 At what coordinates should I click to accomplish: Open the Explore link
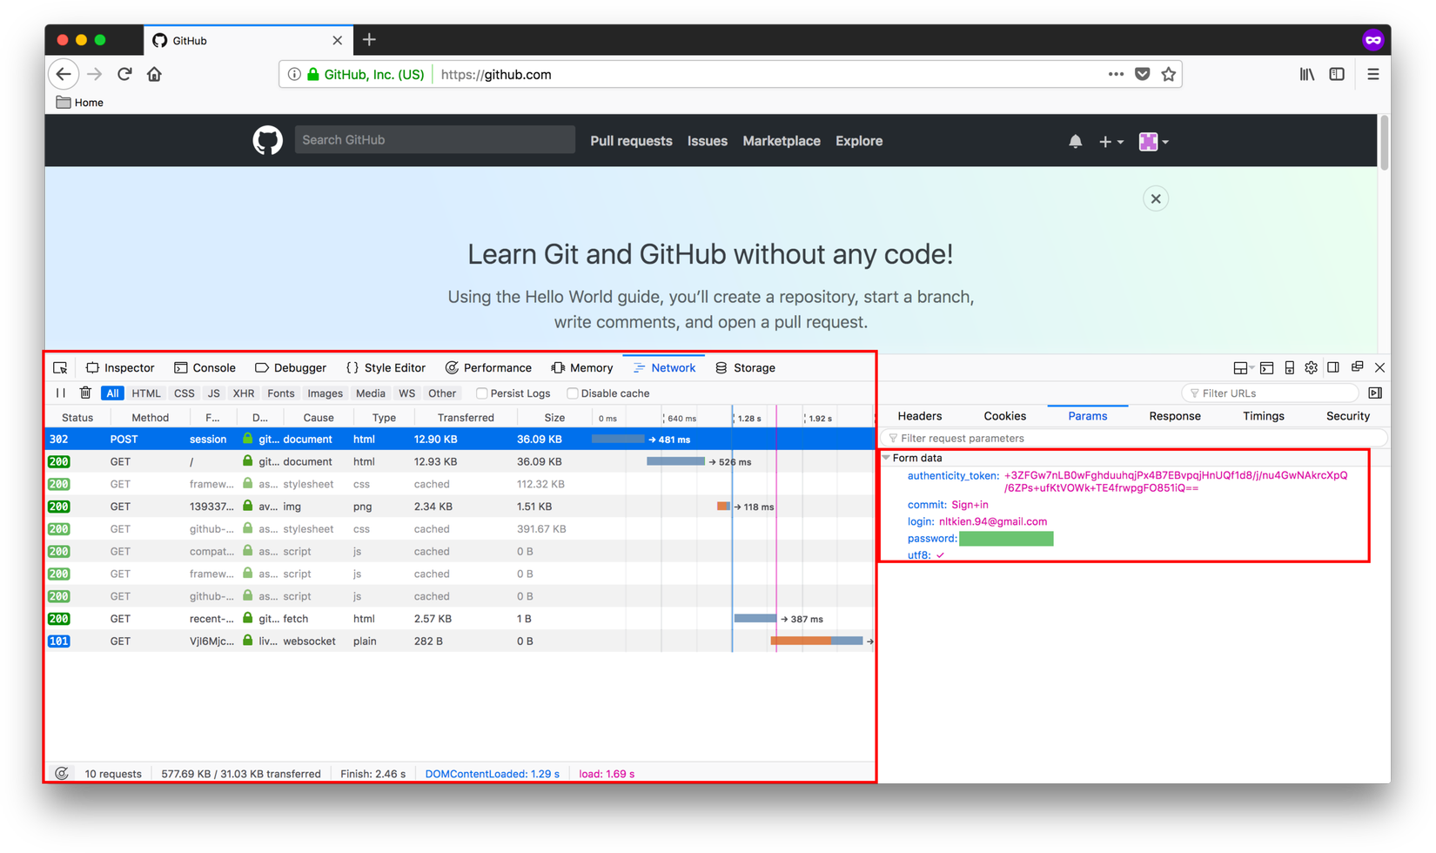[859, 141]
